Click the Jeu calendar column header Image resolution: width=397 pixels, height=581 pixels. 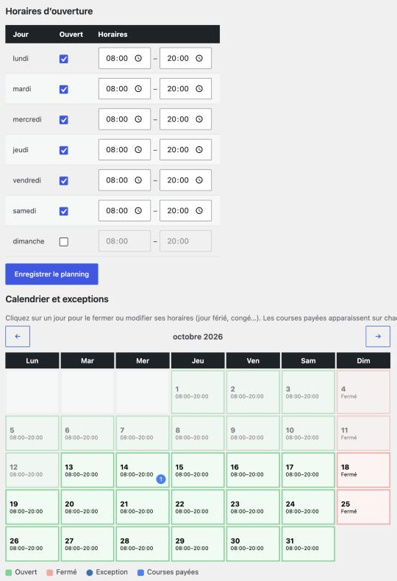(198, 360)
